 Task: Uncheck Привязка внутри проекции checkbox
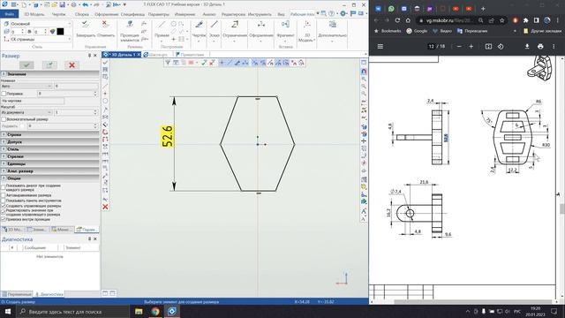(x=4, y=219)
